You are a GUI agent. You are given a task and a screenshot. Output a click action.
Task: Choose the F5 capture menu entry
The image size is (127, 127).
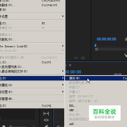coord(32,23)
